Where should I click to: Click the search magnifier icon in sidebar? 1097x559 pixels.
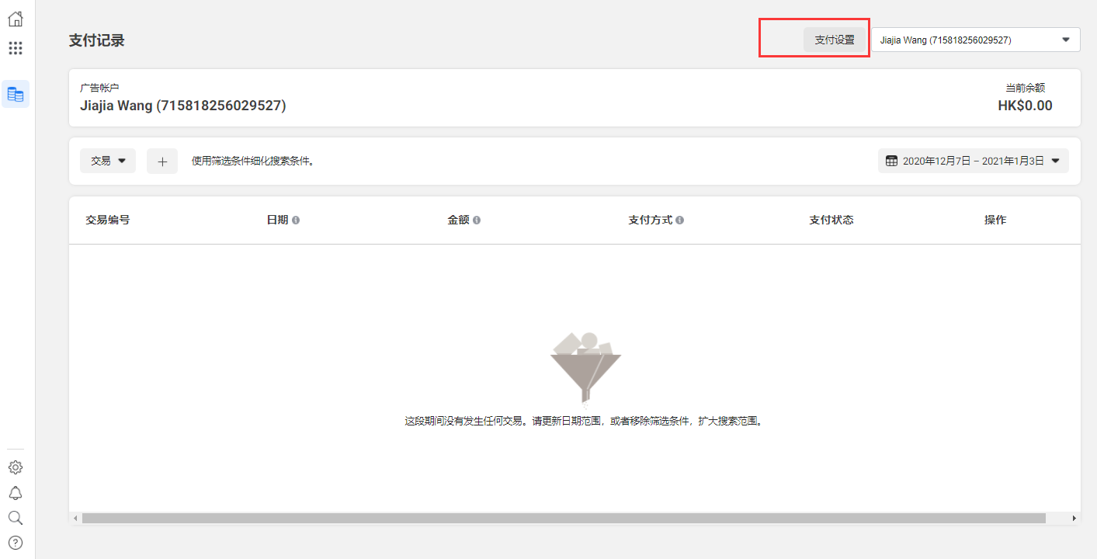[16, 518]
